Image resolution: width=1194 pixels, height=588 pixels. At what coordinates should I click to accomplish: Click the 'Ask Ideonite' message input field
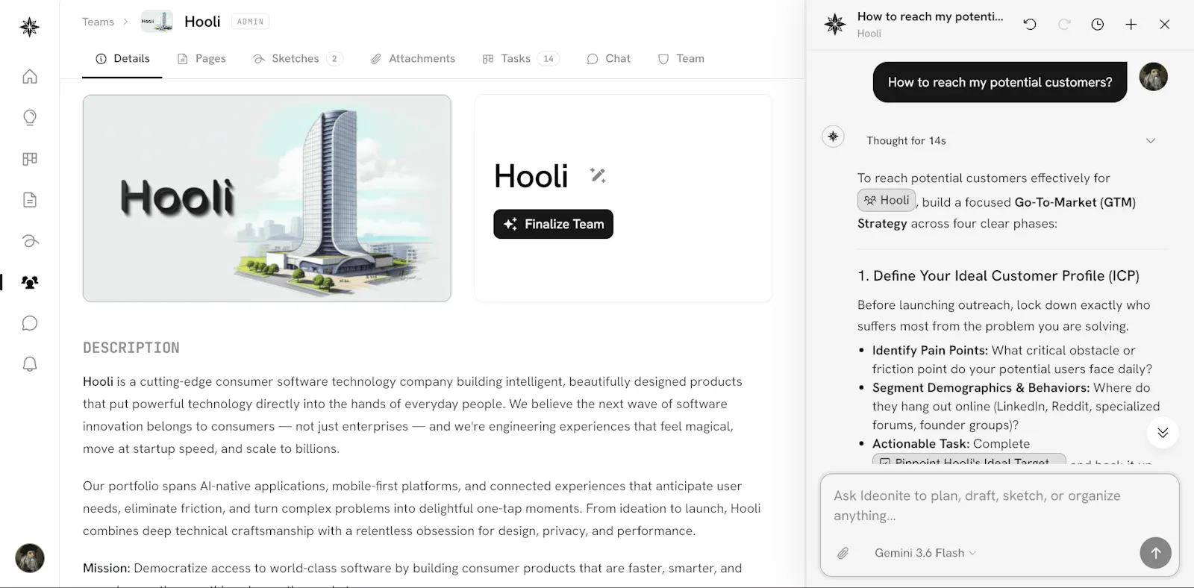[x=999, y=505]
